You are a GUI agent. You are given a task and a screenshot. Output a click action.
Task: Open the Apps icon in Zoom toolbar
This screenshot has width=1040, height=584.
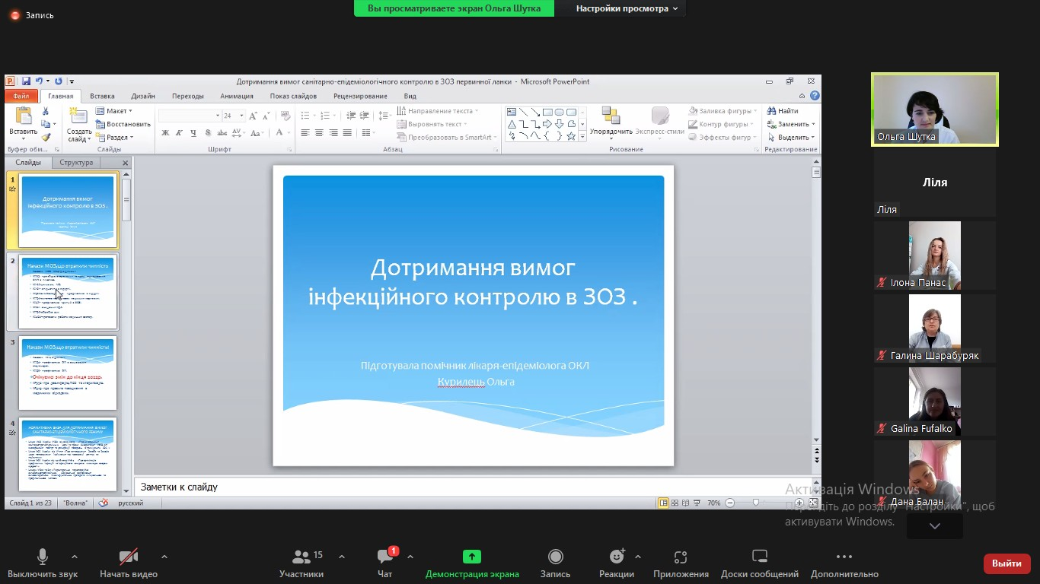click(x=681, y=557)
